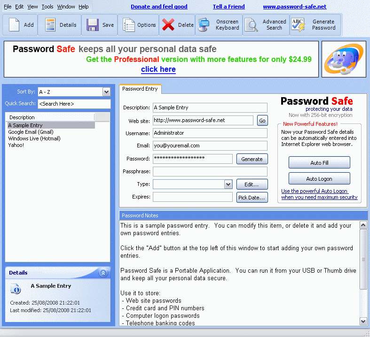This screenshot has width=370, height=337.
Task: Select the 'Yahoo!' entry
Action: [16, 145]
